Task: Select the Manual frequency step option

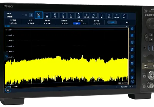Action: point(84,24)
